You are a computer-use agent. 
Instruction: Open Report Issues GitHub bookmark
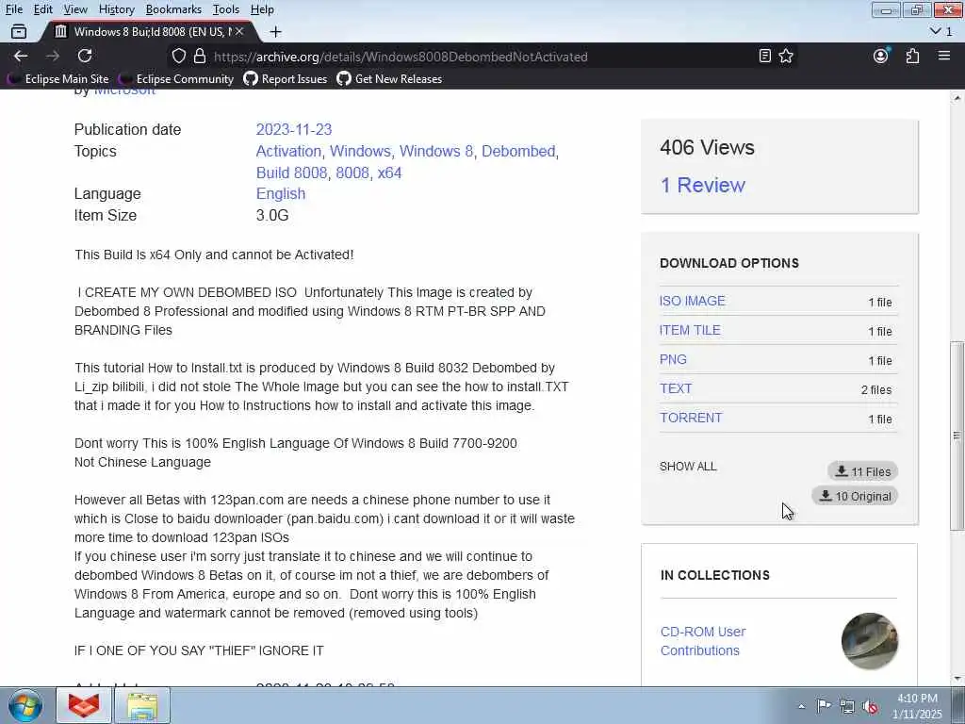click(x=286, y=79)
